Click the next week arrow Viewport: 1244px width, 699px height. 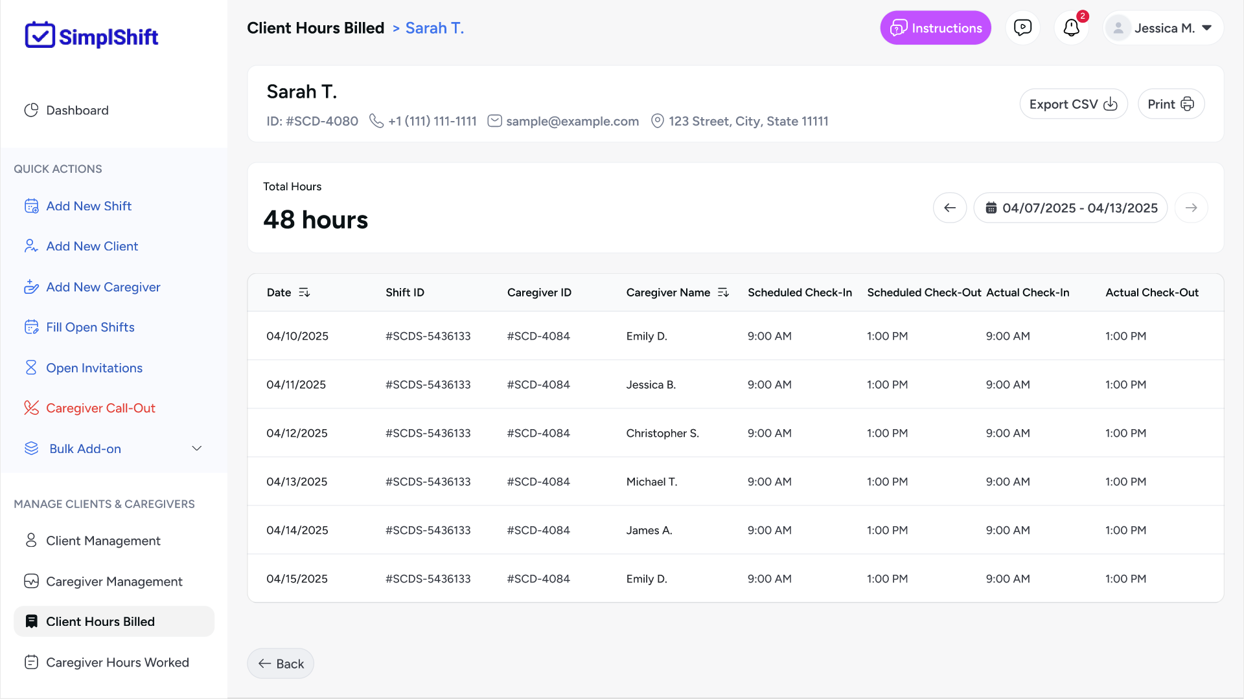[x=1192, y=208]
